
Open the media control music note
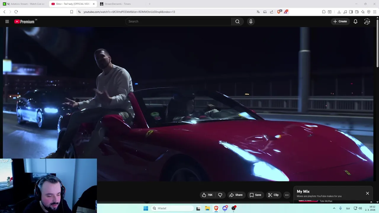pyautogui.click(x=345, y=12)
